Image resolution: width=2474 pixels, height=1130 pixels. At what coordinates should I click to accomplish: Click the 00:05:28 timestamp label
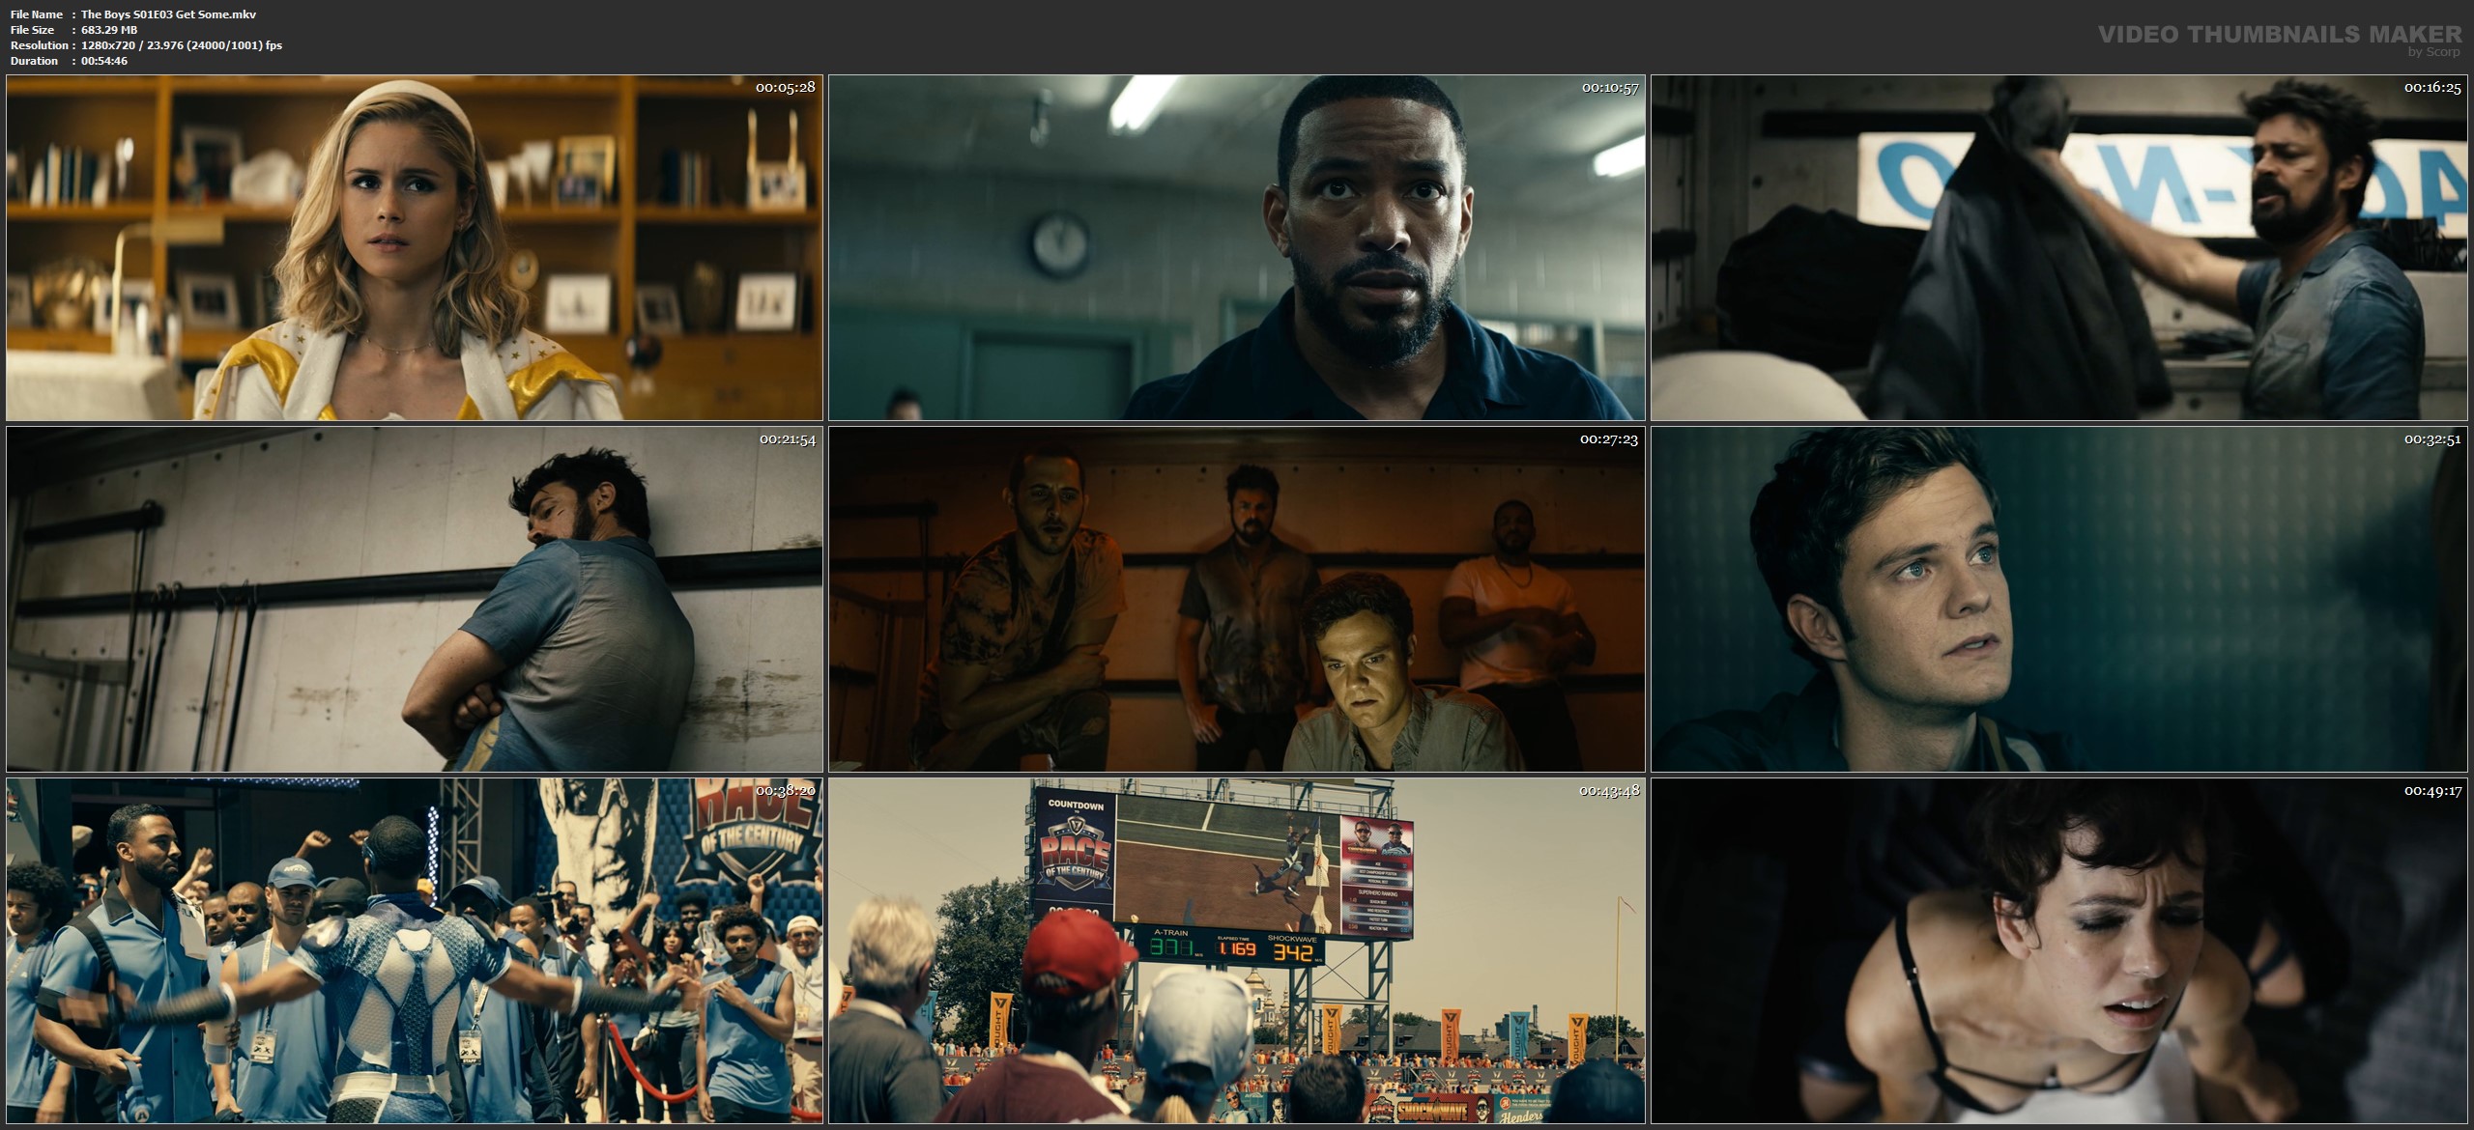[x=786, y=87]
